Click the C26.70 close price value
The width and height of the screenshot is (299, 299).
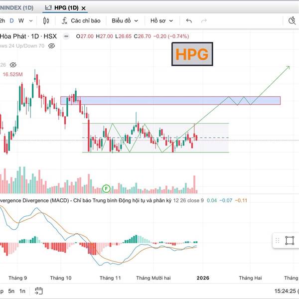[142, 36]
